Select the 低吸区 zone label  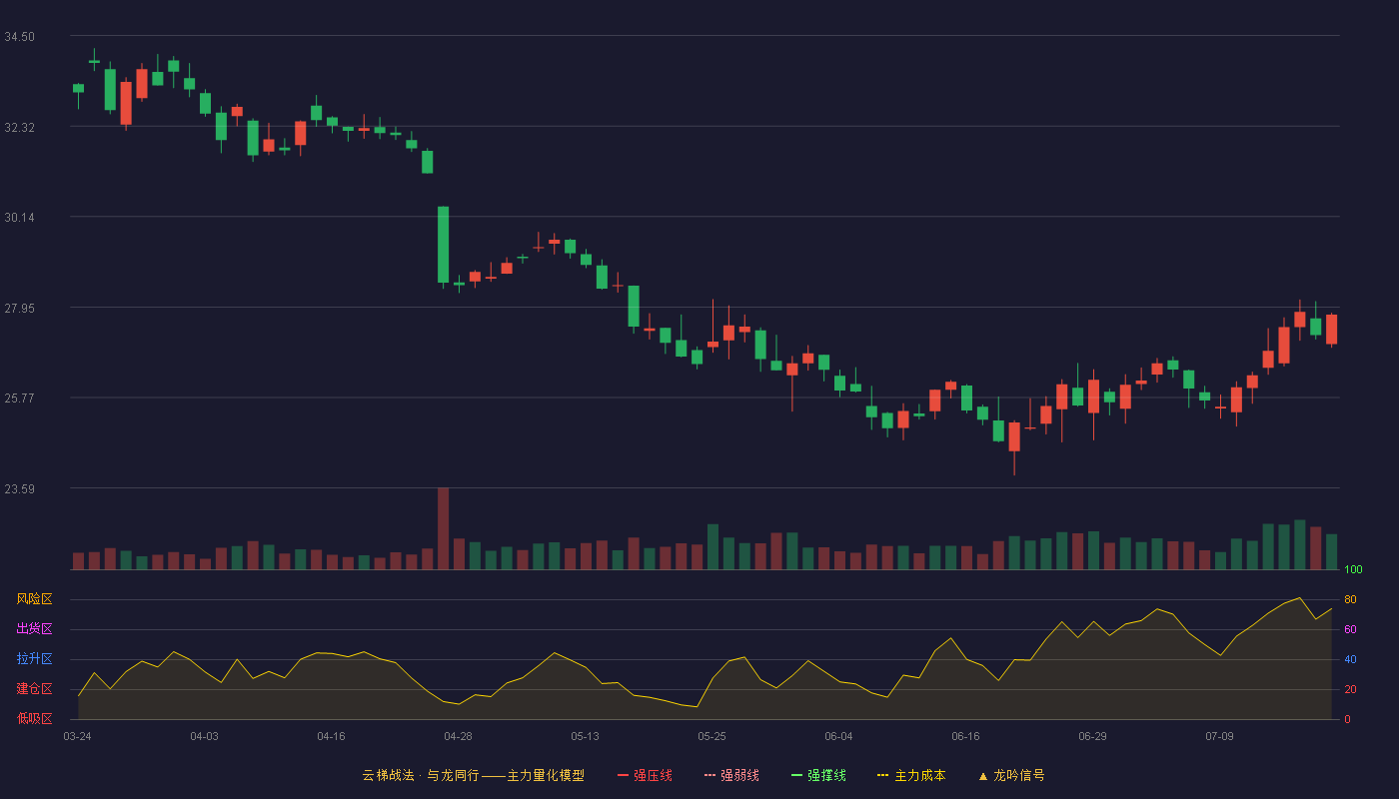pos(34,718)
